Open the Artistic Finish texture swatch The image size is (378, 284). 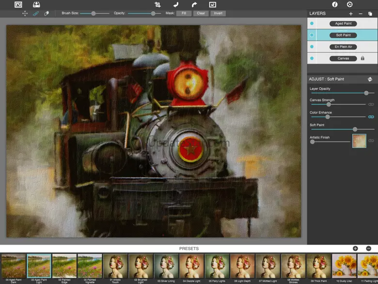click(x=359, y=141)
